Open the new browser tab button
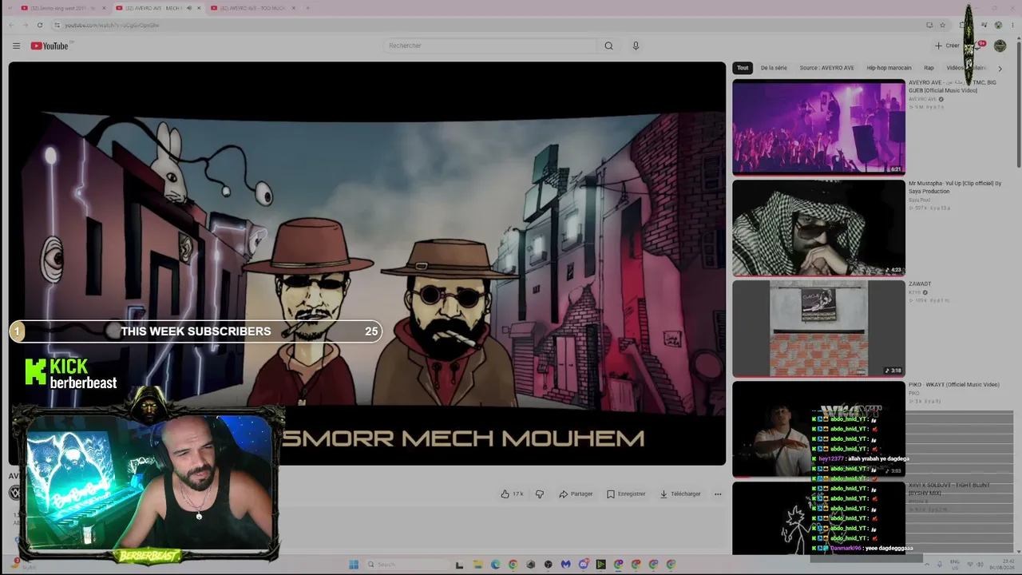 click(308, 8)
